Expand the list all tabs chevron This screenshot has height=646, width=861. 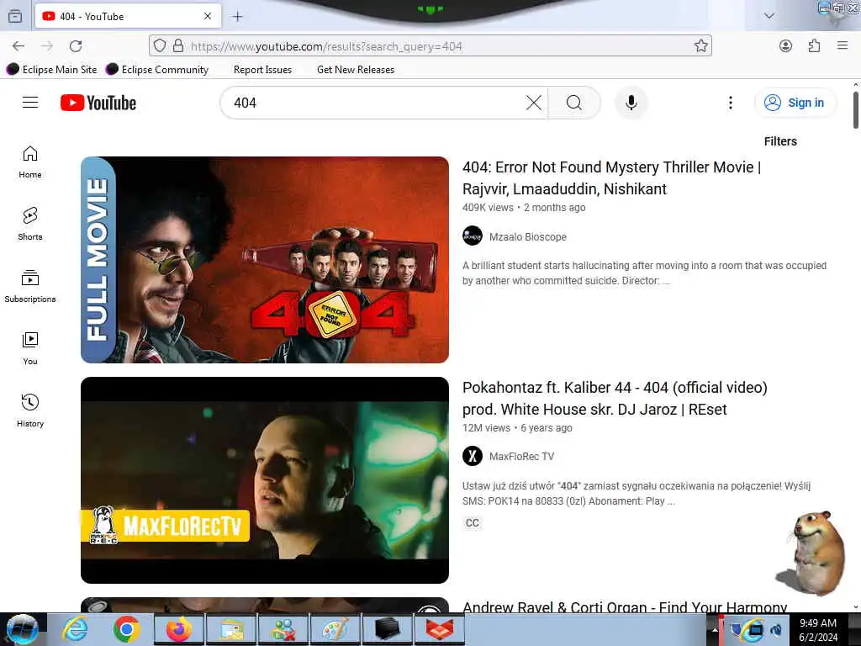(769, 16)
